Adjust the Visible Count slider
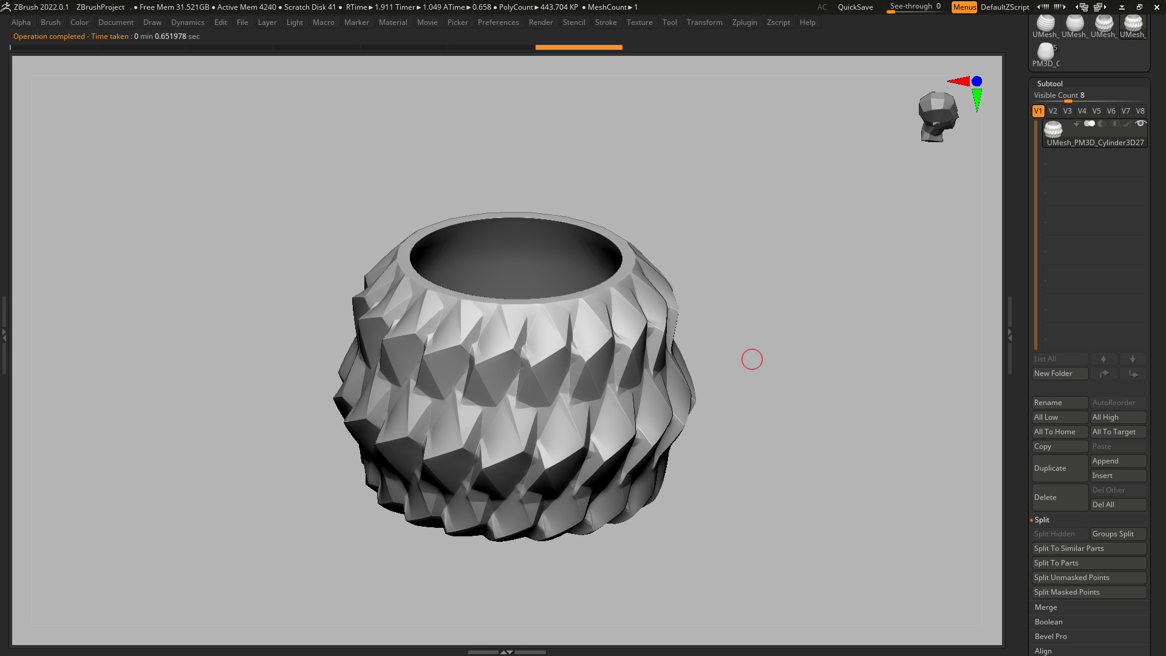The image size is (1166, 656). coord(1089,96)
